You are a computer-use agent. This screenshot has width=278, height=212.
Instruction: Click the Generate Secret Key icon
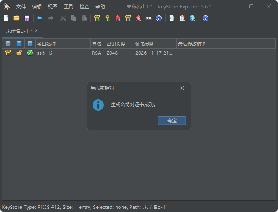pyautogui.click(x=107, y=18)
